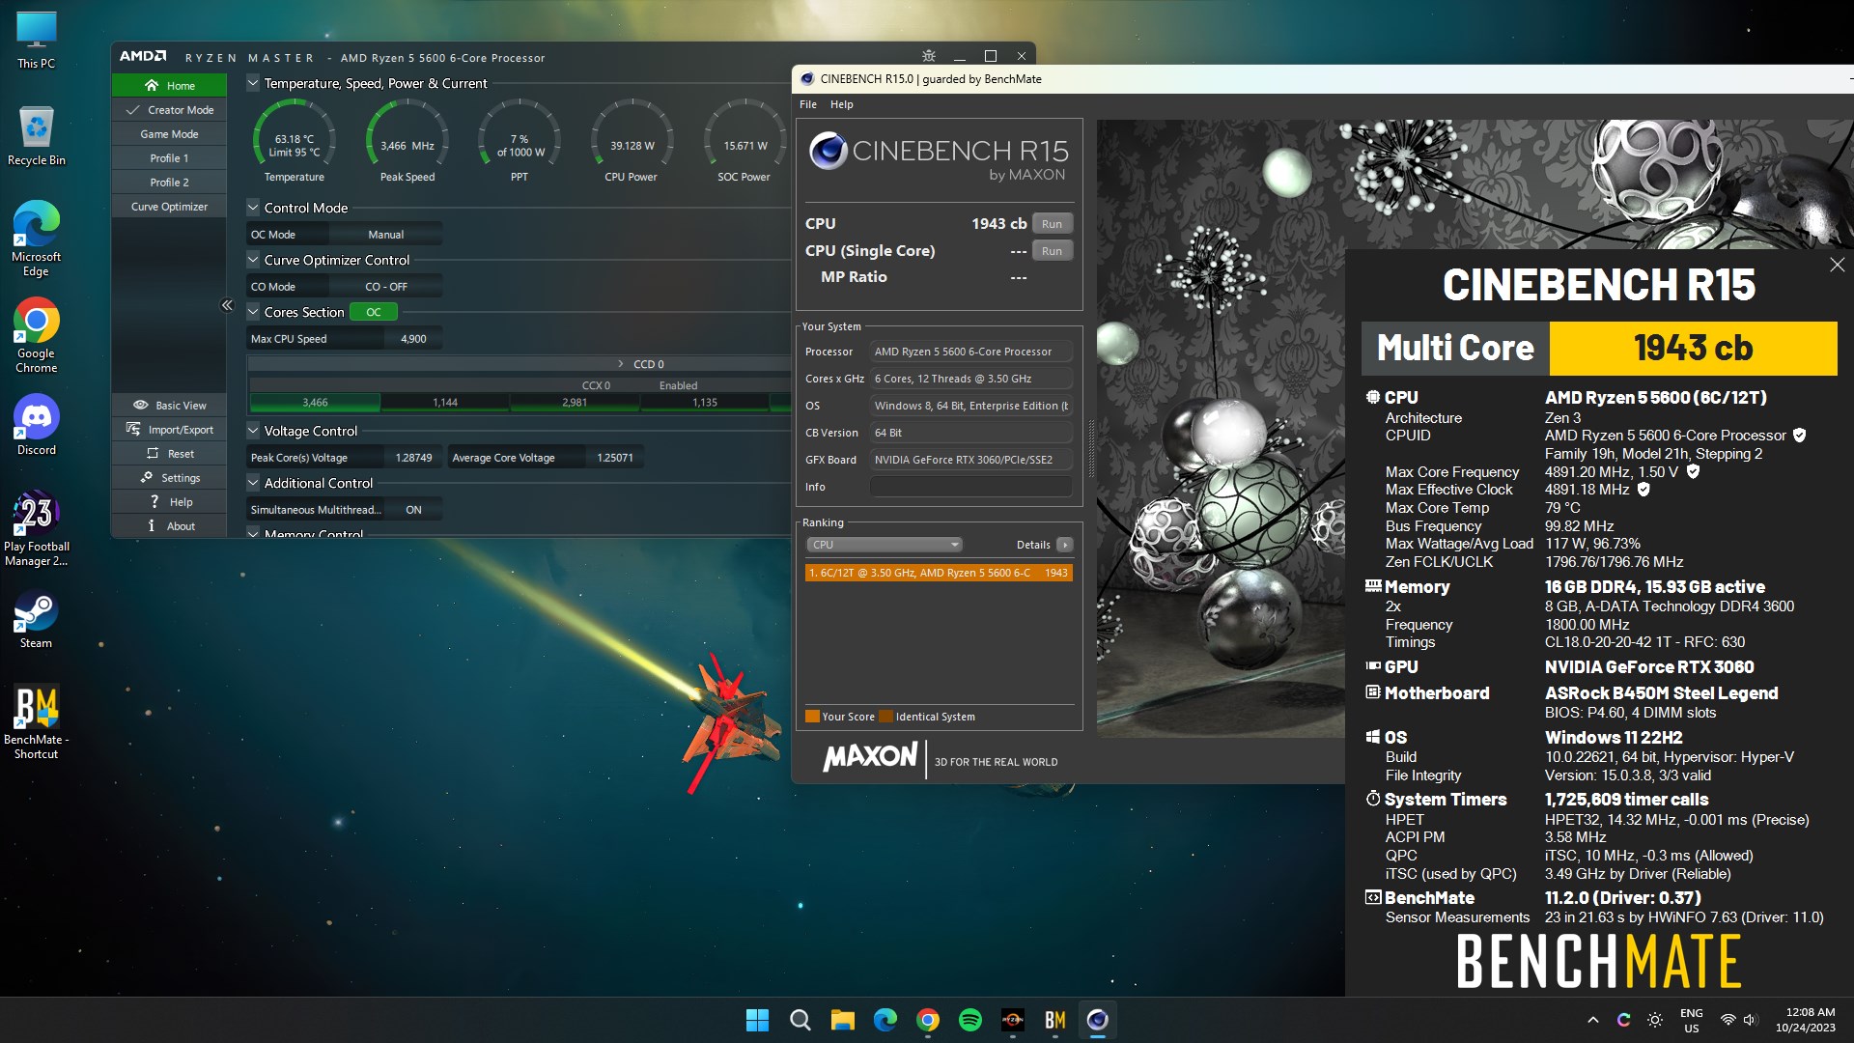
Task: Edit the Max CPU Speed 4,900 field
Action: tap(413, 339)
